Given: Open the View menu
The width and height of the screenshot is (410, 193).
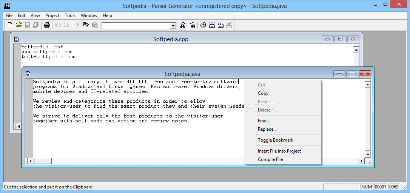Looking at the screenshot, I should coord(35,15).
